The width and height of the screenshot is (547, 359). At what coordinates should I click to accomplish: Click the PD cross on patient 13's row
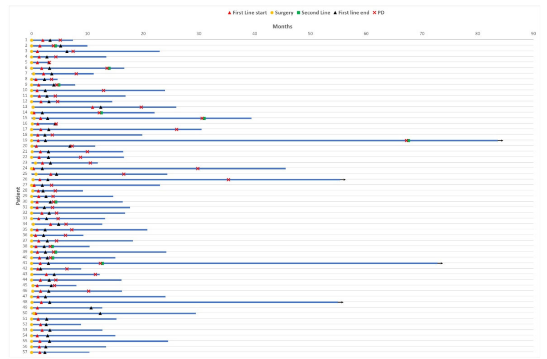tap(141, 107)
